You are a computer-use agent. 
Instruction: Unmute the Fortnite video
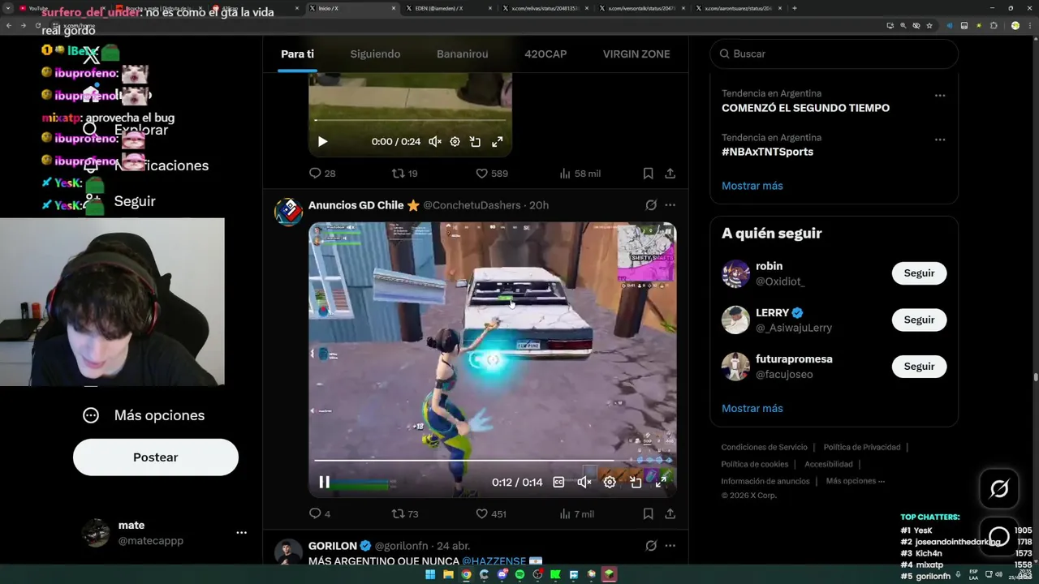coord(584,482)
